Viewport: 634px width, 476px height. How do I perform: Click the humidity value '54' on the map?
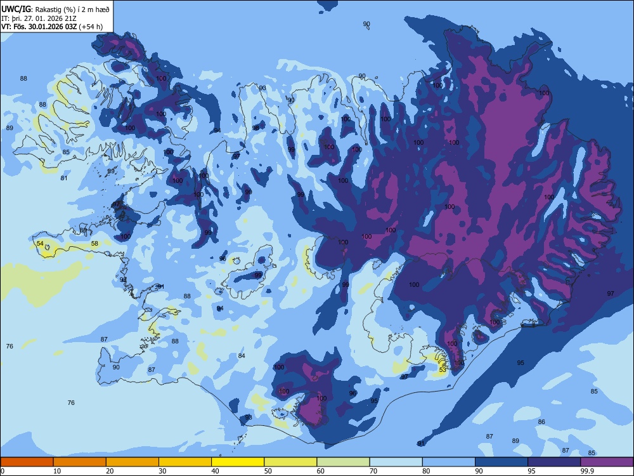point(40,244)
